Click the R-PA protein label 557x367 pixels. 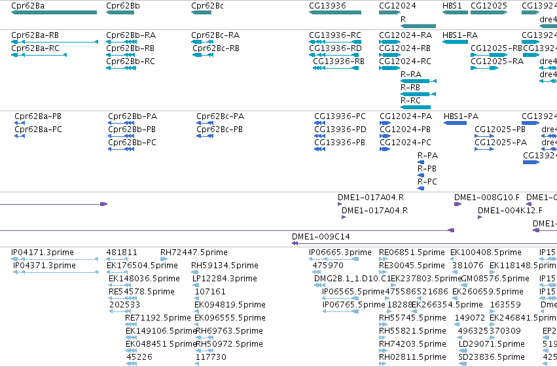[x=427, y=156]
